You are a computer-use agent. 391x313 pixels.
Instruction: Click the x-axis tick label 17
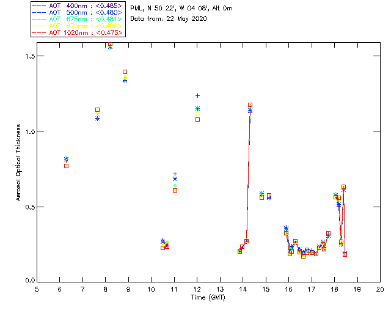click(x=312, y=289)
